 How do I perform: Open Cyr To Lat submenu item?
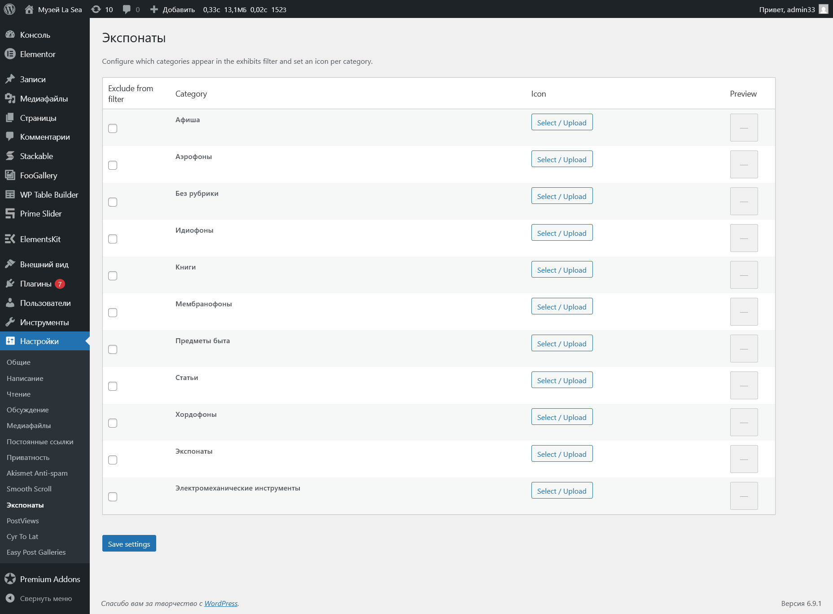(22, 536)
